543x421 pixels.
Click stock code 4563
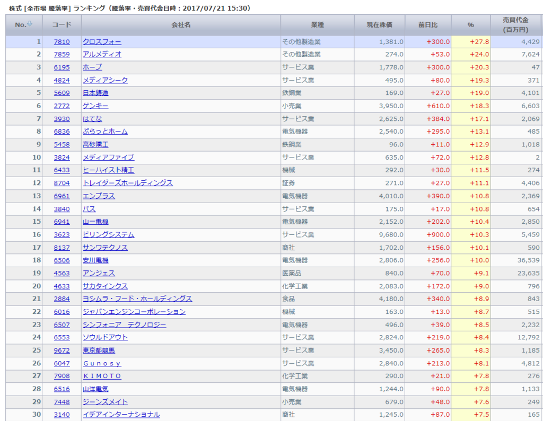[x=62, y=273]
